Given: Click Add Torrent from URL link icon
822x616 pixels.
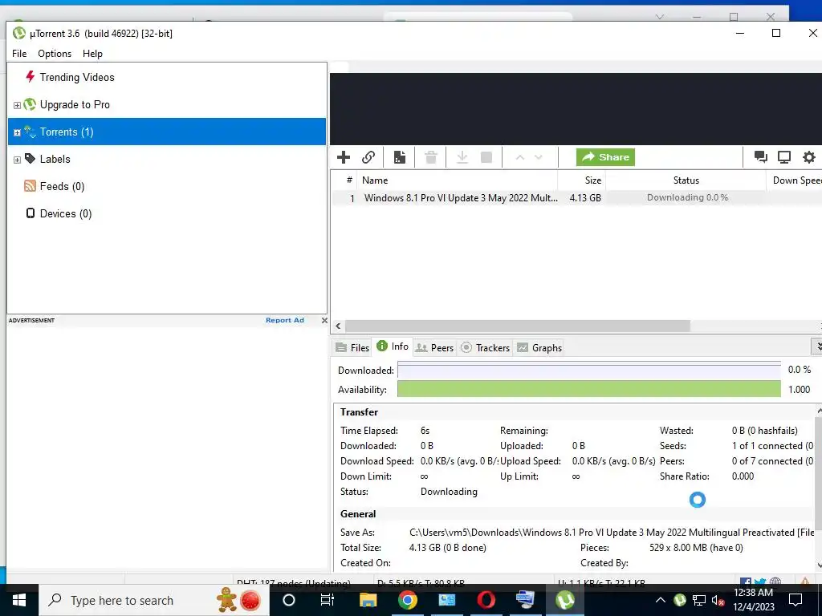Looking at the screenshot, I should (368, 157).
